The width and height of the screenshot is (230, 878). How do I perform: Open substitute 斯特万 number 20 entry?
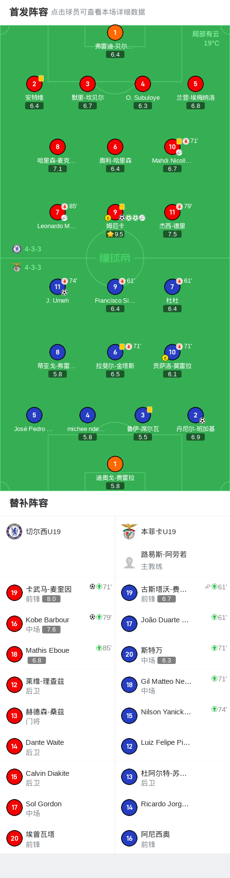[172, 654]
